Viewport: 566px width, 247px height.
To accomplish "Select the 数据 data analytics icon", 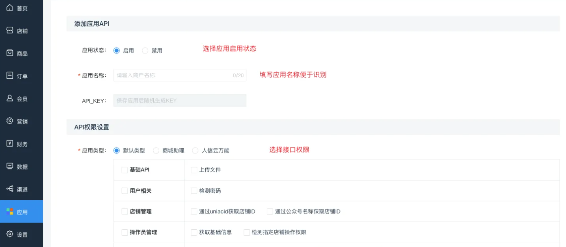I will pos(9,166).
